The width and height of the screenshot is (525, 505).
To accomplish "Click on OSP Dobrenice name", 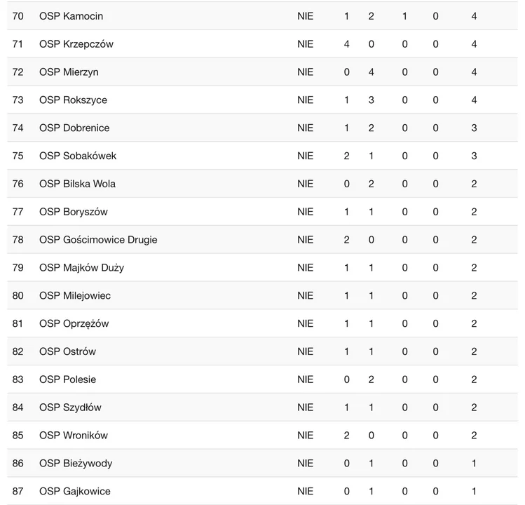I will tap(74, 128).
